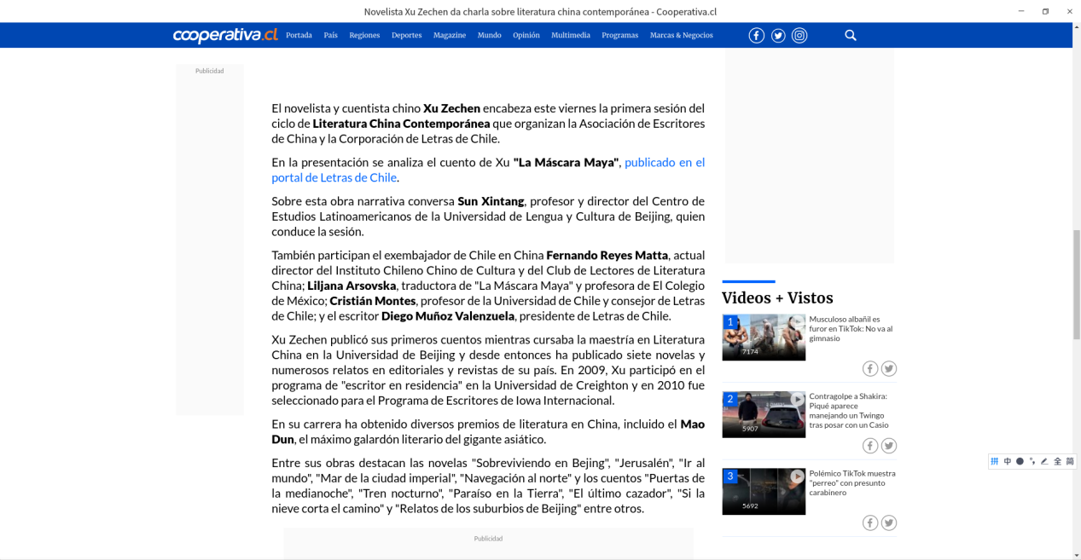Open the Polémico TikTok video thumbnail

click(x=764, y=491)
